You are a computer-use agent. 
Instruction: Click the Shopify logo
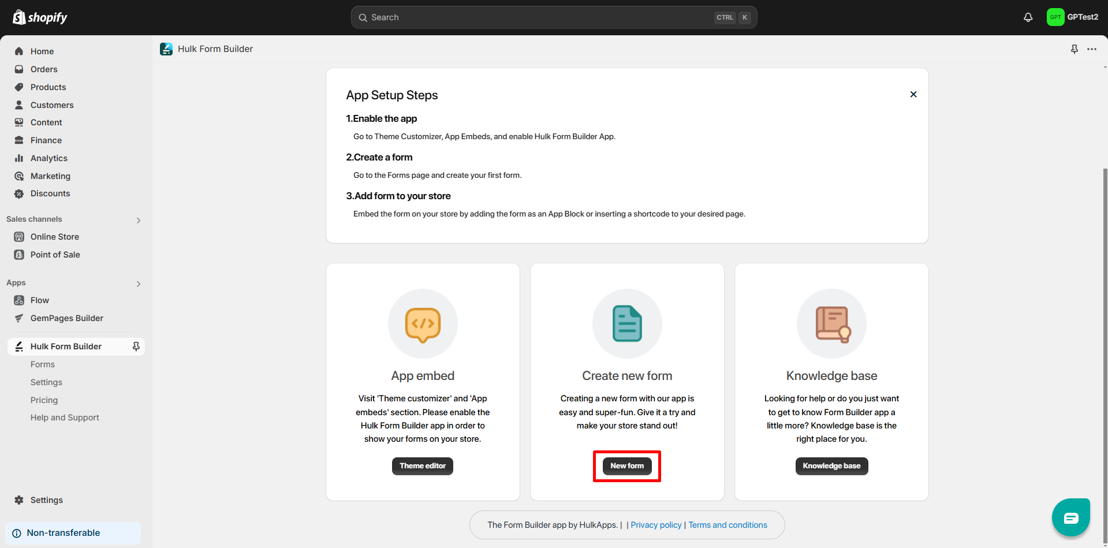click(40, 17)
